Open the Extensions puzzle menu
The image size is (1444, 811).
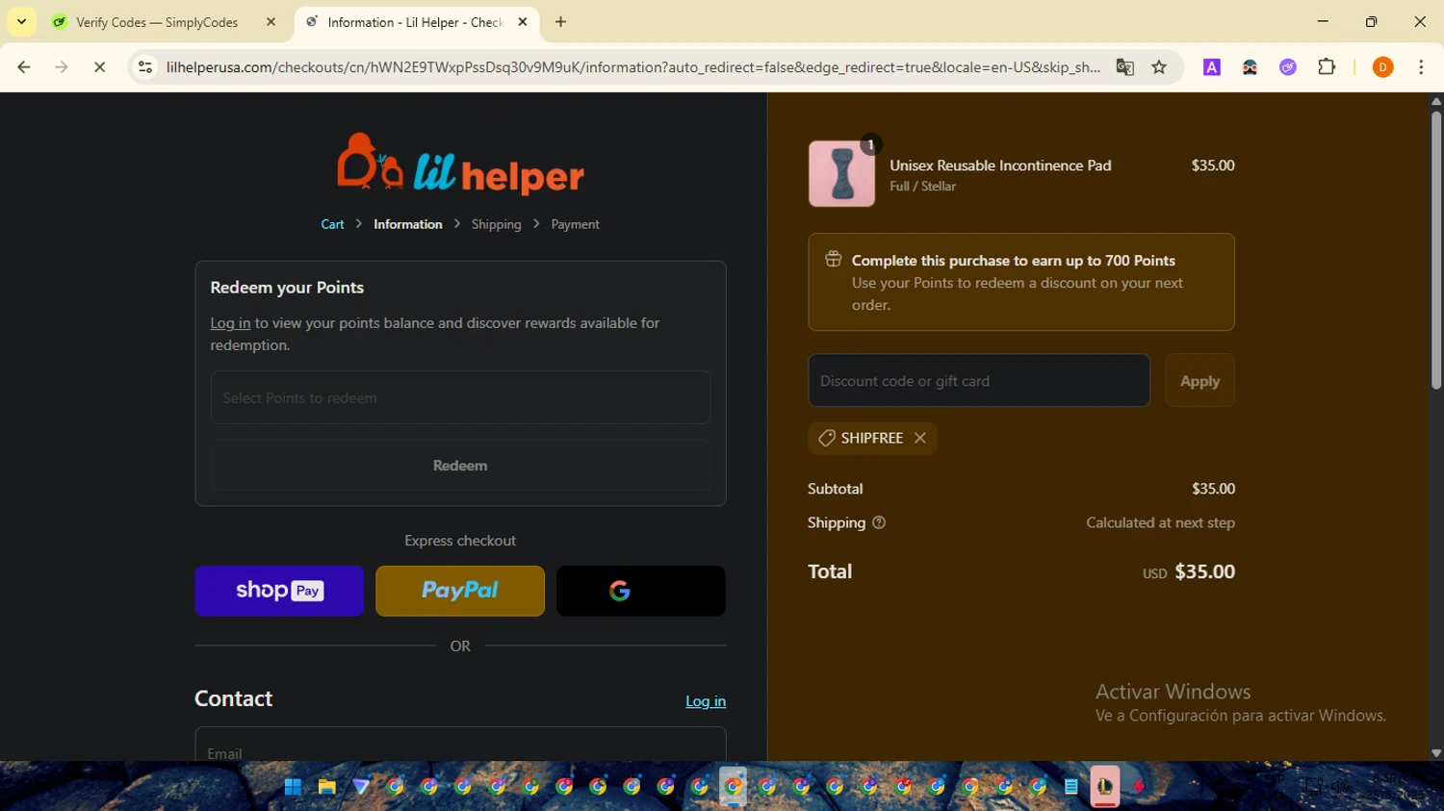1327,67
